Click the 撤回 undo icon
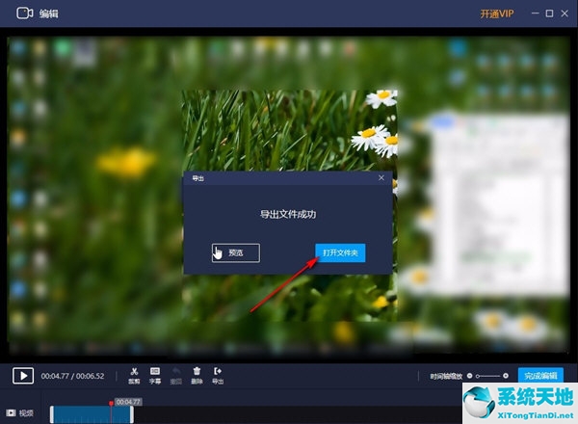The height and width of the screenshot is (424, 578). point(176,376)
